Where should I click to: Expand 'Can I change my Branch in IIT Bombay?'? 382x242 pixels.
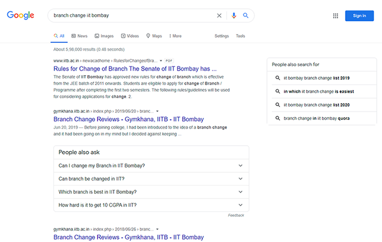click(151, 166)
